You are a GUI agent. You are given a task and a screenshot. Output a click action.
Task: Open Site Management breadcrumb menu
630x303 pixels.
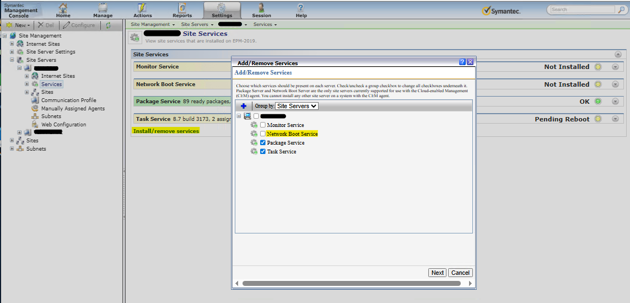[x=153, y=24]
